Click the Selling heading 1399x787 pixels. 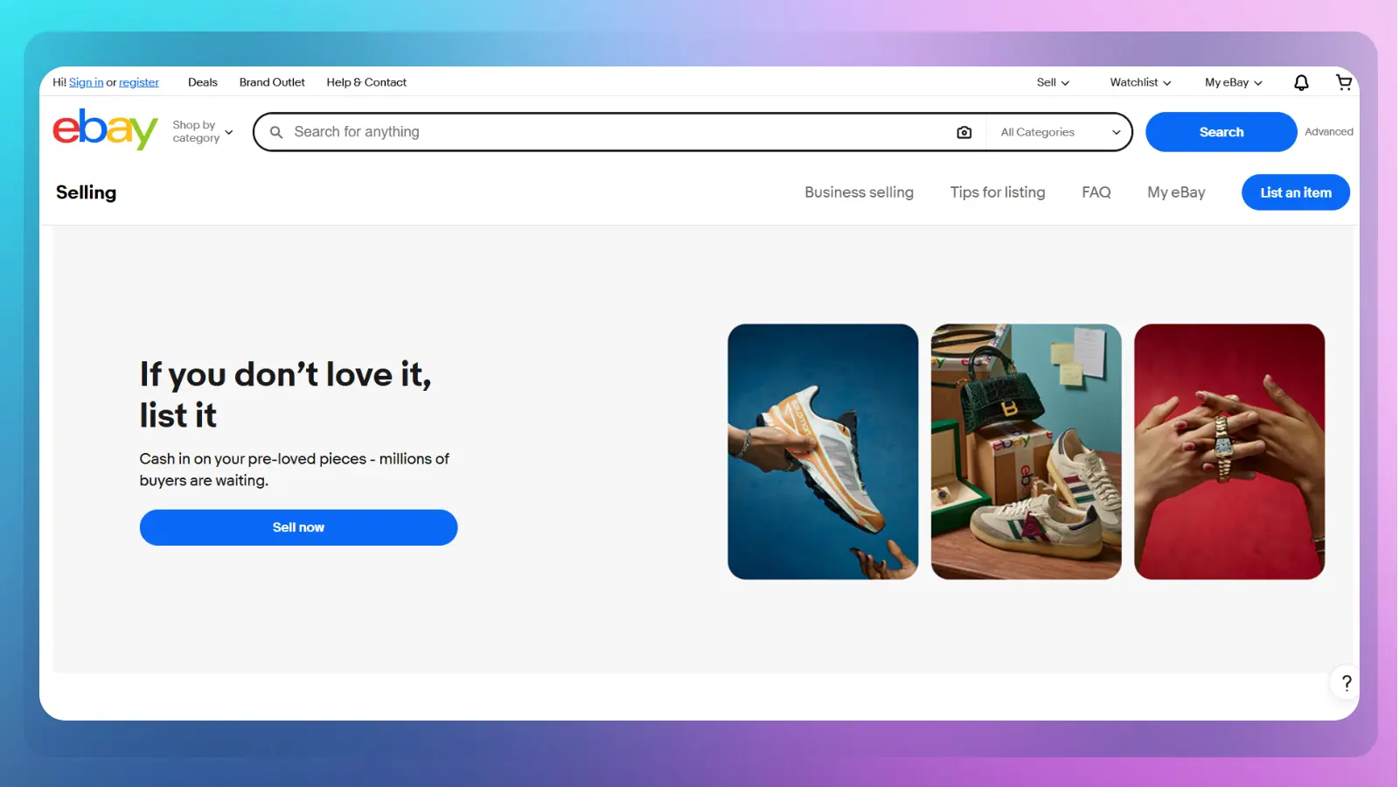tap(86, 192)
